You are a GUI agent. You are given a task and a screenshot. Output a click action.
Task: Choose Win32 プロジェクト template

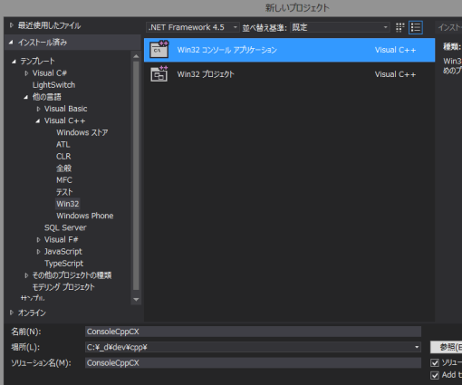pos(289,74)
